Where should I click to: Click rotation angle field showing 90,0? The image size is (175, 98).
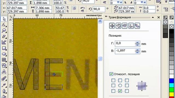pyautogui.click(x=99, y=9)
